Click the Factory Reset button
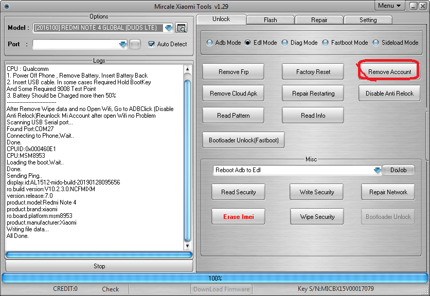The width and height of the screenshot is (430, 296). pyautogui.click(x=313, y=72)
